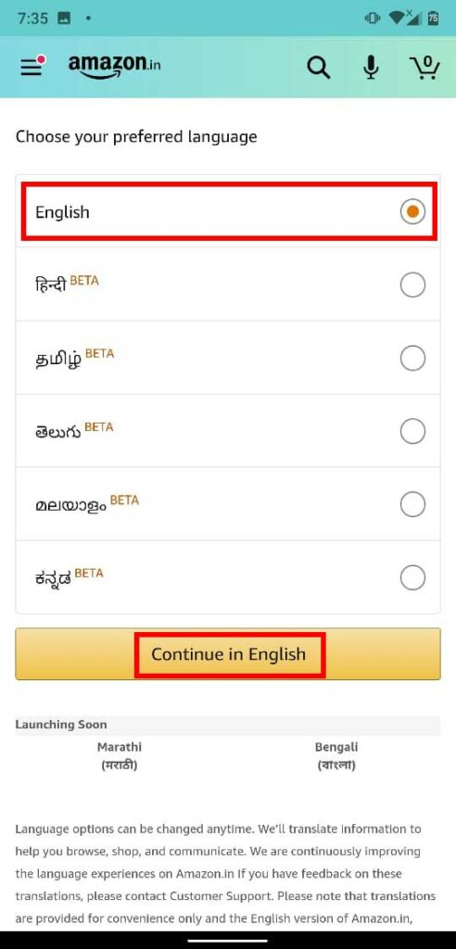Select the Tamil BETA radio button

point(412,359)
